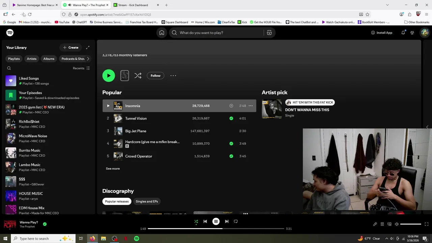Toggle shuffle for the artist page
The height and width of the screenshot is (243, 432).
pos(138,76)
